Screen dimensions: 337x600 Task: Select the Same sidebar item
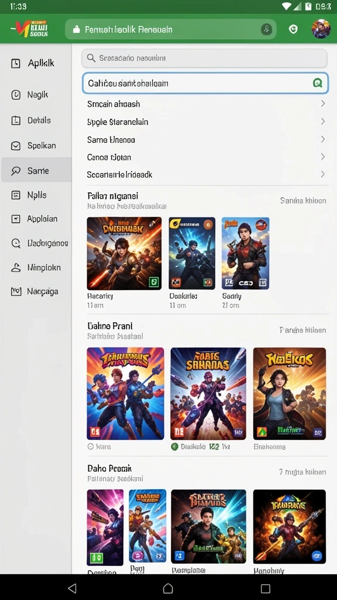click(x=36, y=171)
